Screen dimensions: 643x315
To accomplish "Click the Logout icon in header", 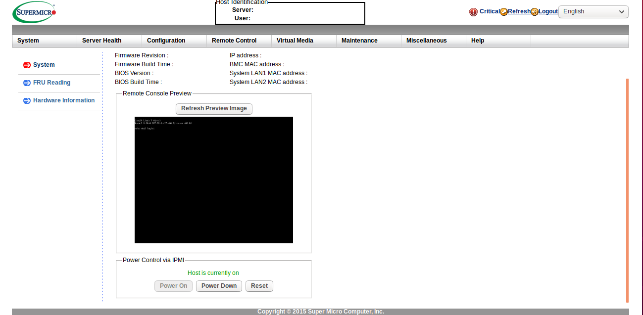I will 535,12.
